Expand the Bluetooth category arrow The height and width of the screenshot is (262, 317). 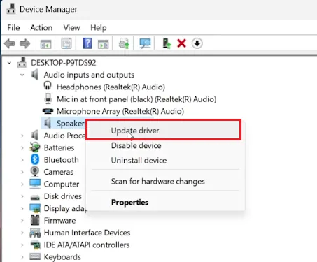pyautogui.click(x=22, y=160)
